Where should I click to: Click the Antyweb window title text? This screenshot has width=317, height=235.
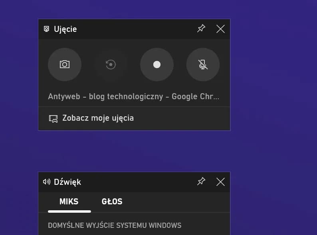point(133,97)
